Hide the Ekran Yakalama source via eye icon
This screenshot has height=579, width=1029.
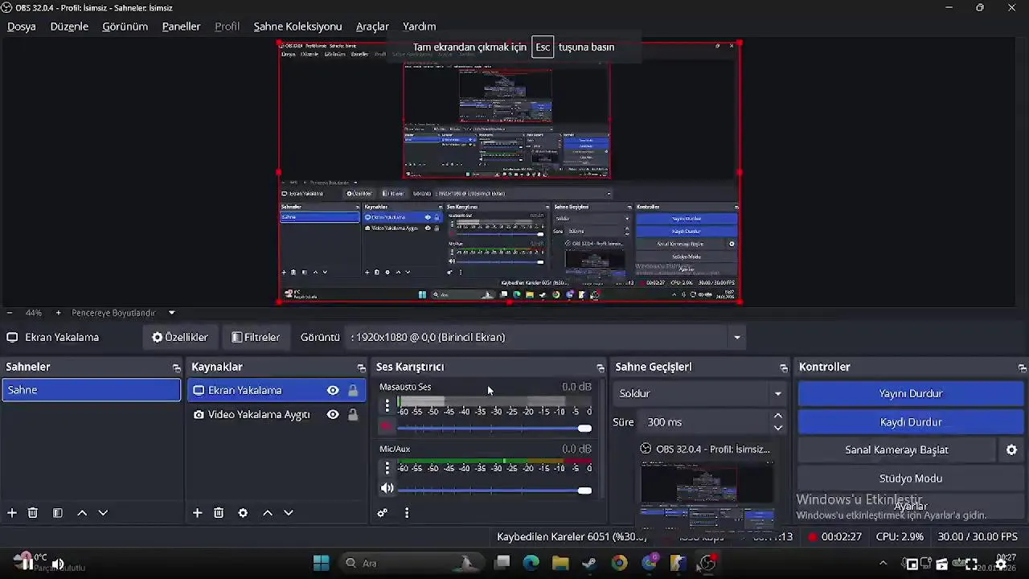coord(333,391)
